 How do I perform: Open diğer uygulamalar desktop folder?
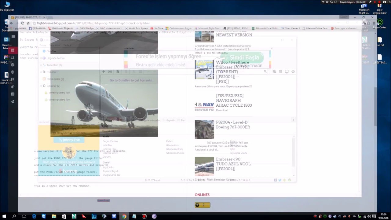(380, 8)
